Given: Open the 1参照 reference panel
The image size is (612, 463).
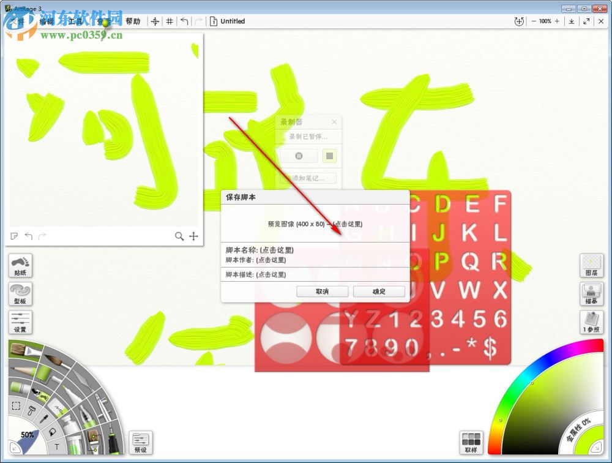Looking at the screenshot, I should (x=591, y=323).
